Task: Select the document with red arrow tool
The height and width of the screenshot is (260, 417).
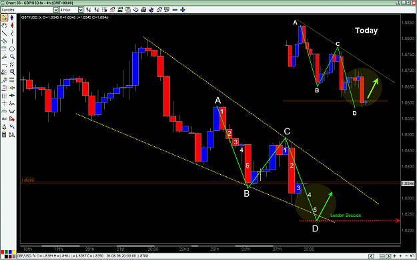Action: click(x=12, y=119)
